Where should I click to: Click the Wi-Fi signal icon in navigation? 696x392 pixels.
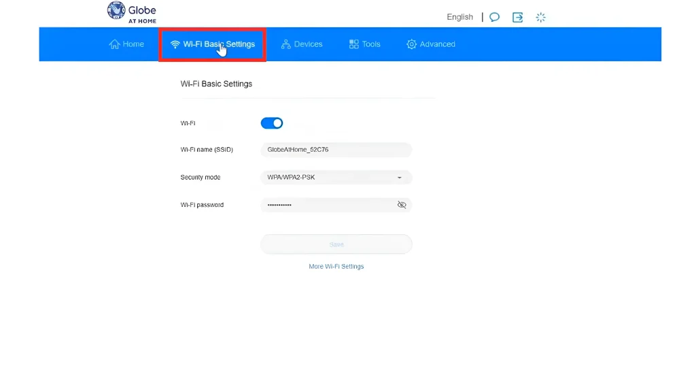[175, 44]
